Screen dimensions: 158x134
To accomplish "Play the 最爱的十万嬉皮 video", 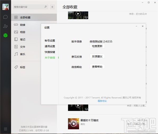I will pyautogui.click(x=73, y=124).
